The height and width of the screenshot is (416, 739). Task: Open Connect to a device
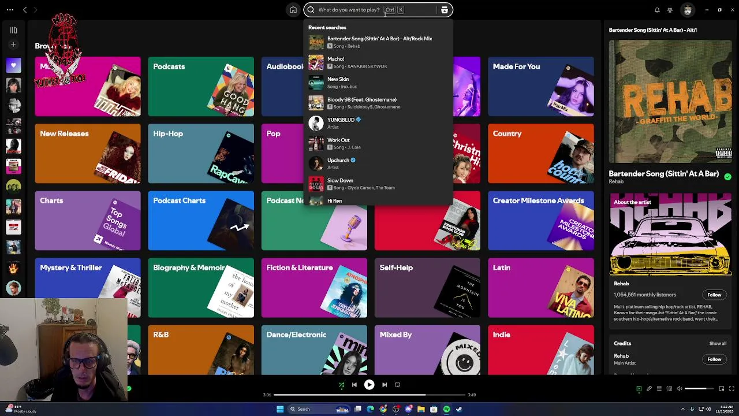[669, 389]
